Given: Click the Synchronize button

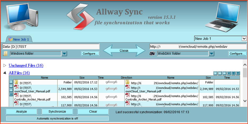Looking at the screenshot, I should pyautogui.click(x=57, y=112).
